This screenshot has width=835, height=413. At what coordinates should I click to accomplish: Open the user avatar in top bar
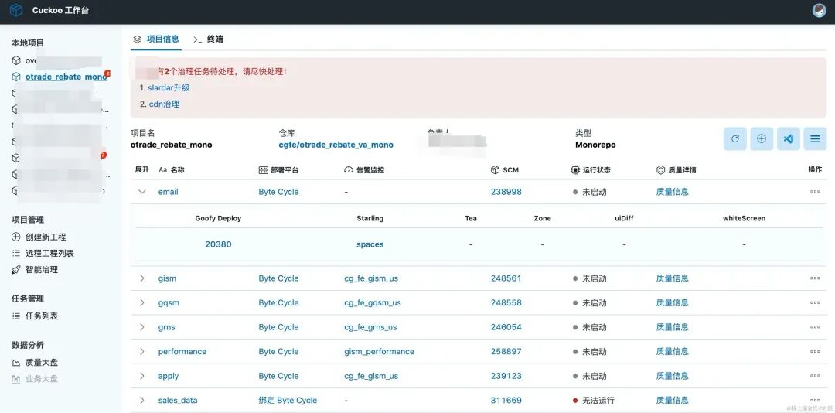click(819, 10)
